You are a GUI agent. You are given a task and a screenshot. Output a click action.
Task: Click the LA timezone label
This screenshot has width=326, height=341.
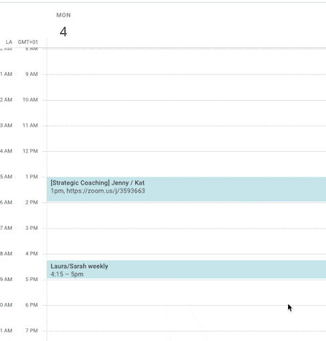point(9,42)
